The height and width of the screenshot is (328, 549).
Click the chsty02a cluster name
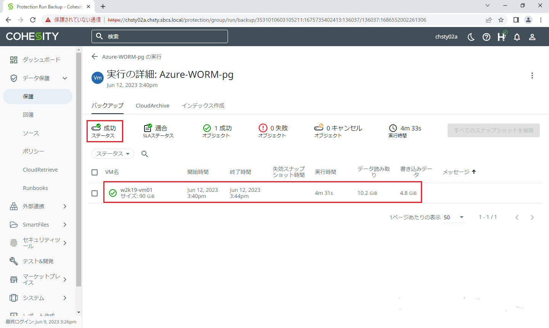(x=446, y=37)
